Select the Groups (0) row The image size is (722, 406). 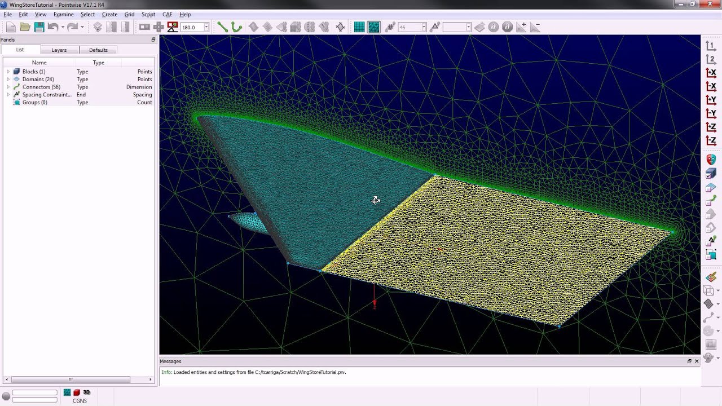click(x=78, y=103)
